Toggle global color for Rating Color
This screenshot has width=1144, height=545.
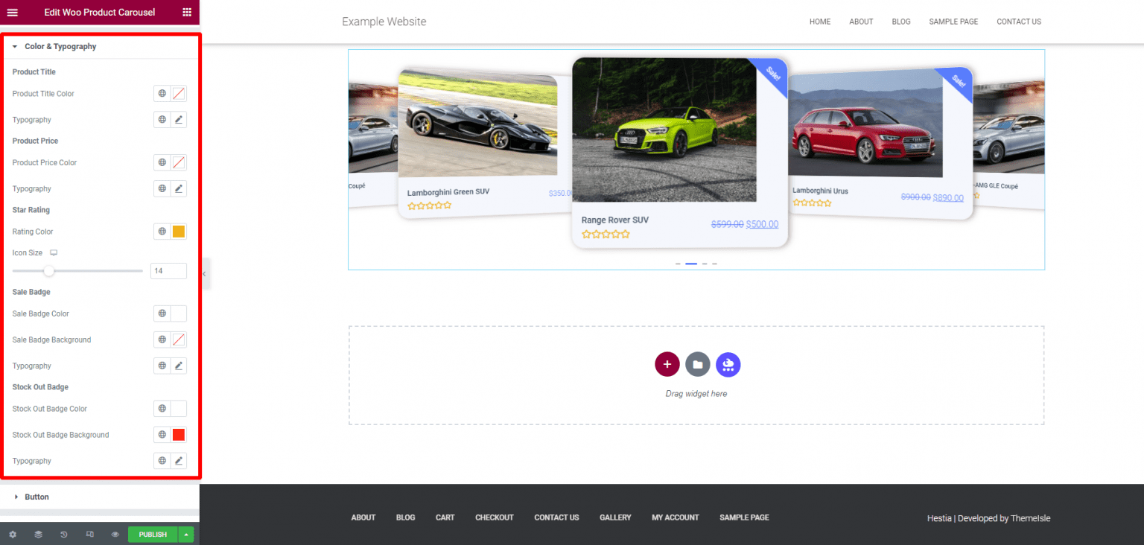tap(161, 231)
